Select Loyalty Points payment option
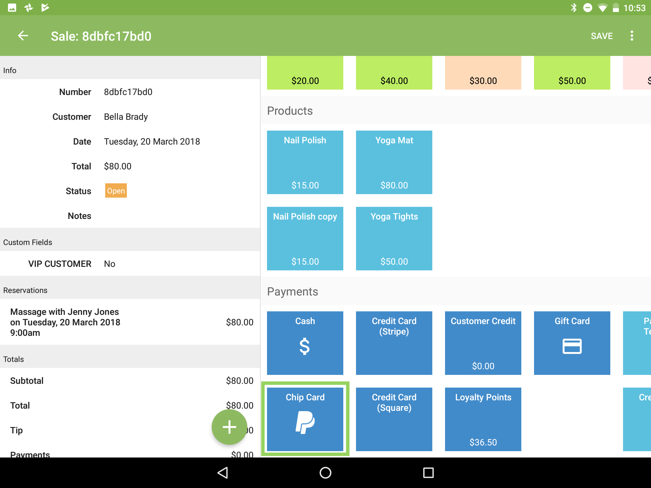651x488 pixels. [483, 419]
